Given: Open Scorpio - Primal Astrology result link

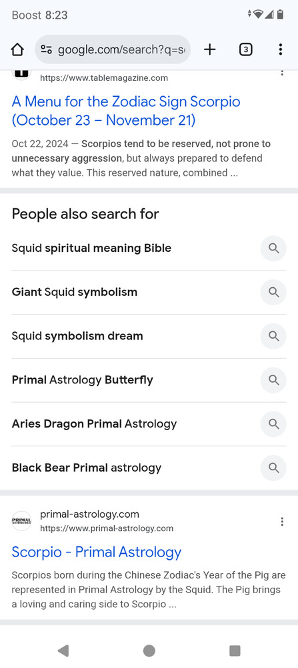Looking at the screenshot, I should (x=97, y=552).
